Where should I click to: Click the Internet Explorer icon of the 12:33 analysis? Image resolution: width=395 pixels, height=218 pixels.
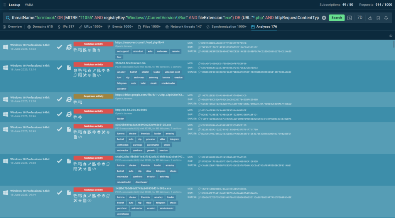pos(69,47)
